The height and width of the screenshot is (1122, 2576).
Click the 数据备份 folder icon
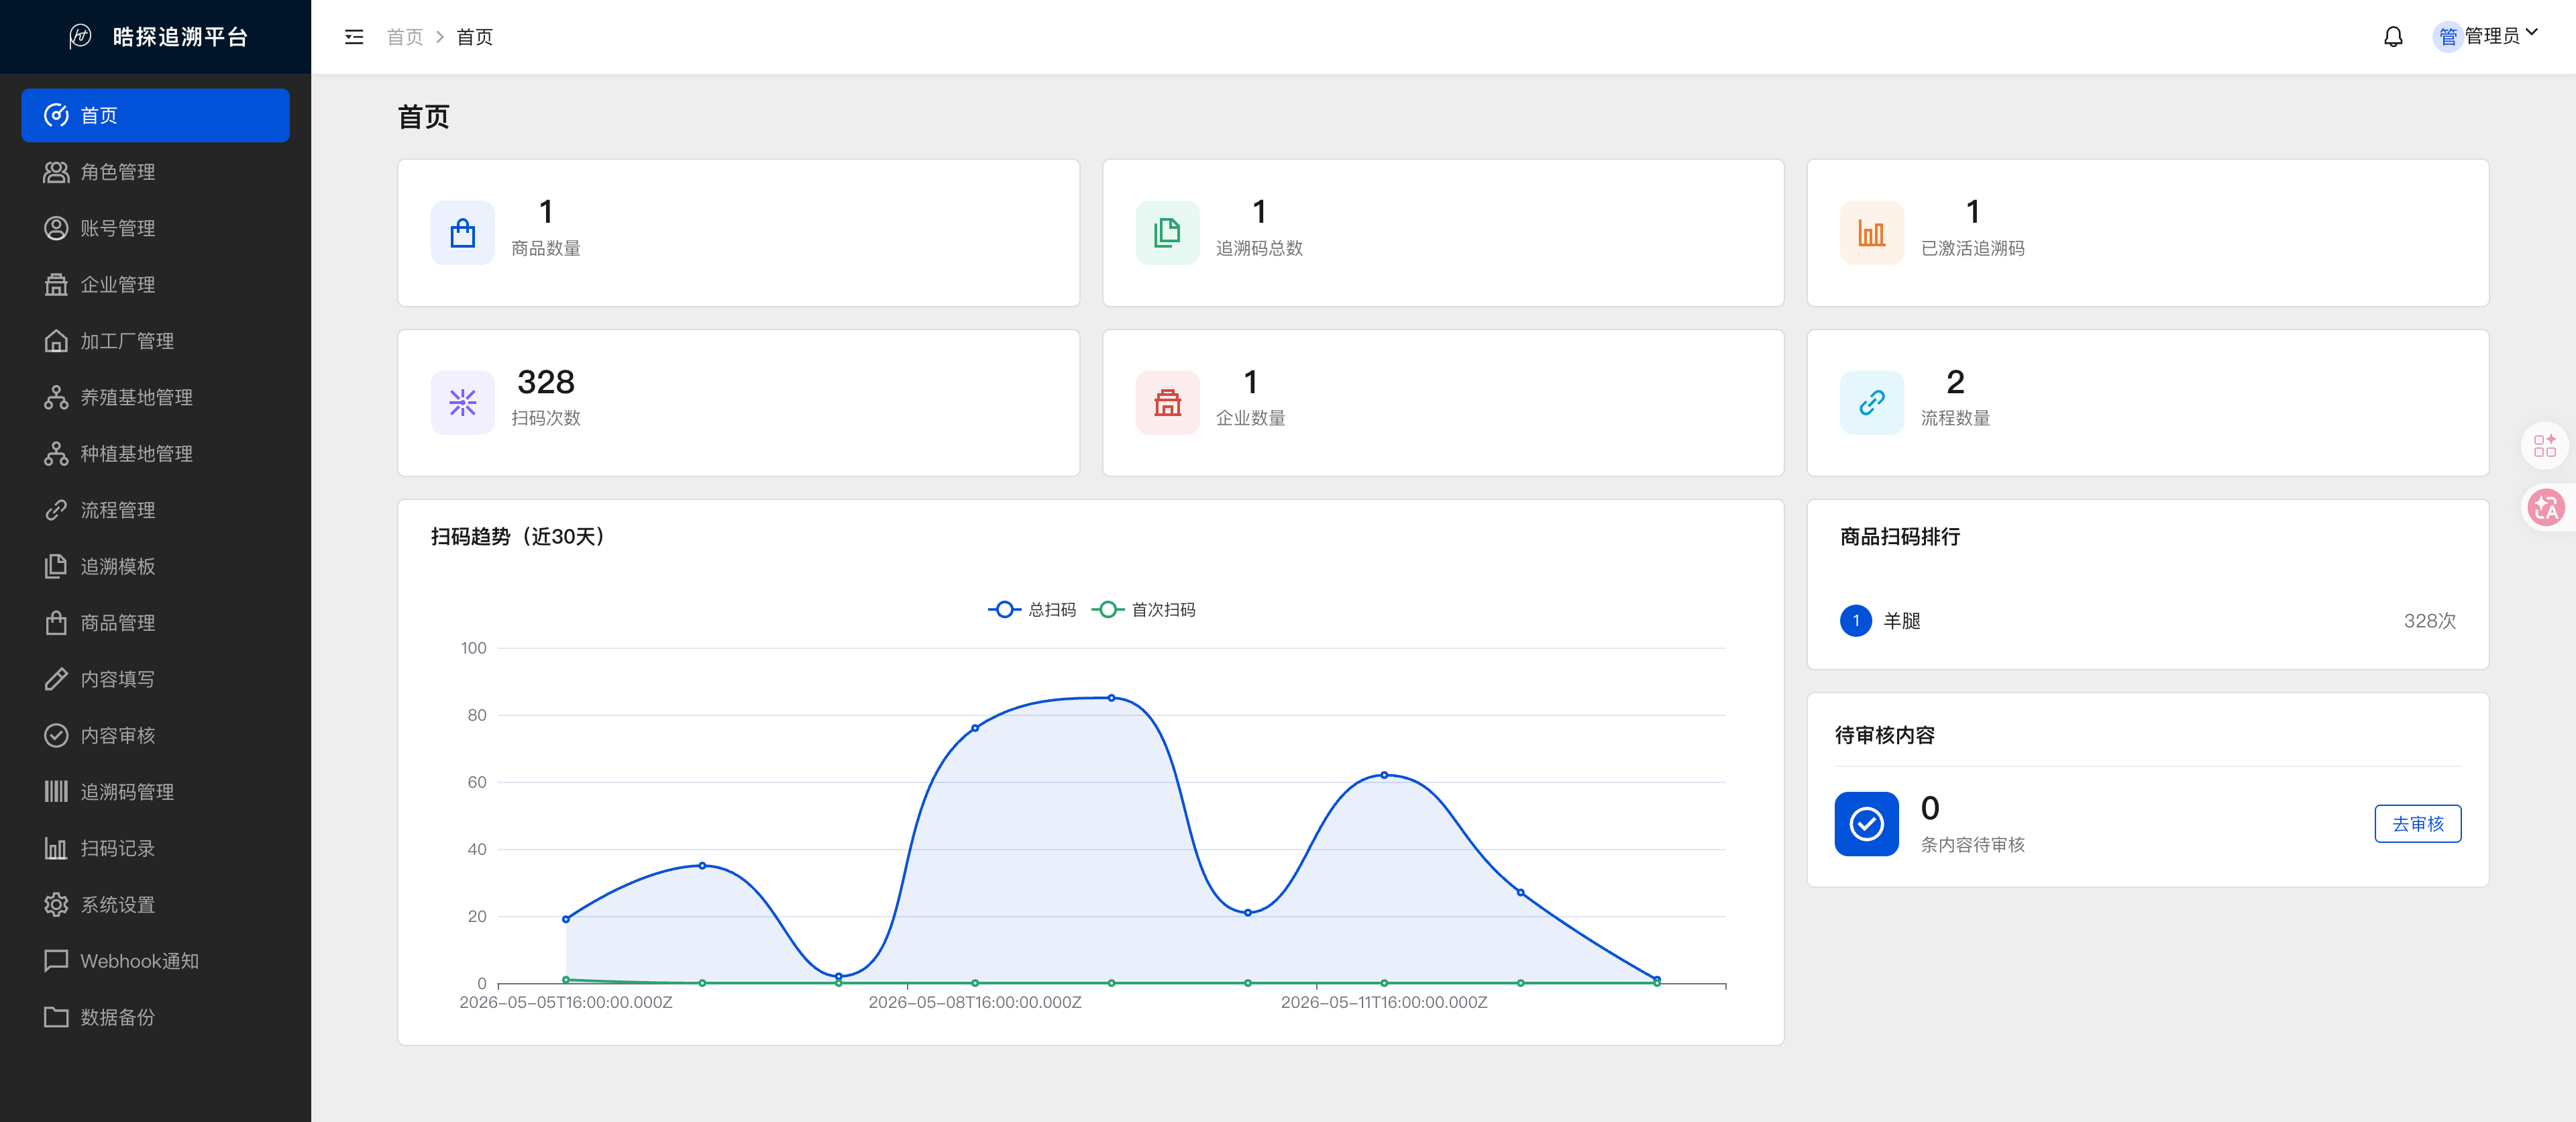pyautogui.click(x=56, y=1017)
